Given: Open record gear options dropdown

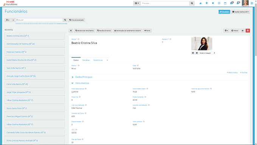Looking at the screenshot, I should pyautogui.click(x=226, y=31).
